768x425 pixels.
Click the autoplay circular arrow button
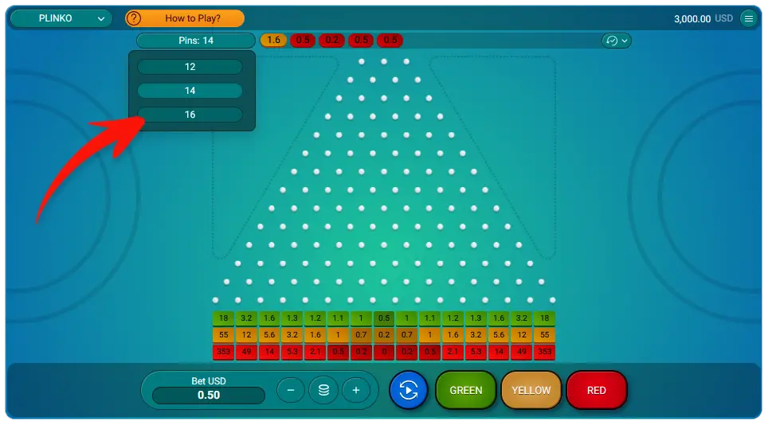tap(409, 390)
